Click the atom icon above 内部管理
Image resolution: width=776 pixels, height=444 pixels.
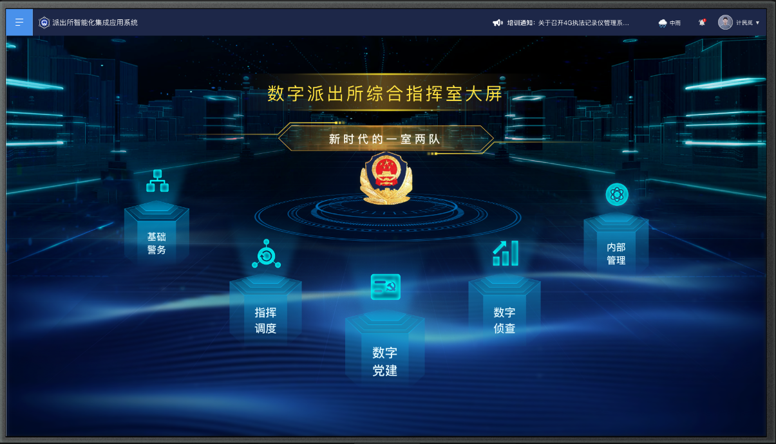click(617, 194)
